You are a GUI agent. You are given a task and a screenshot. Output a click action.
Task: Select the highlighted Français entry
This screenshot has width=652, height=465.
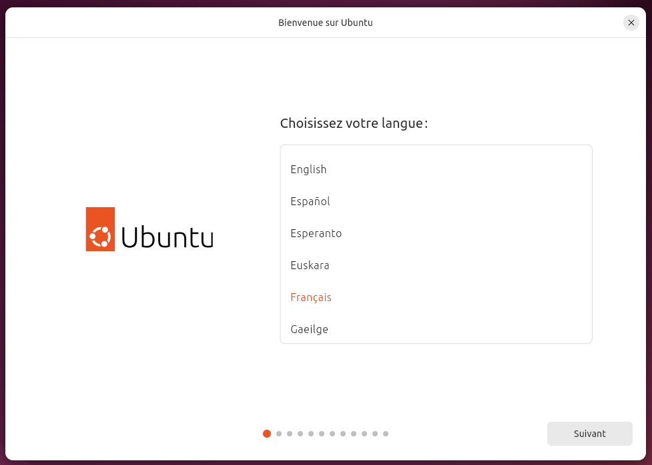click(x=436, y=297)
